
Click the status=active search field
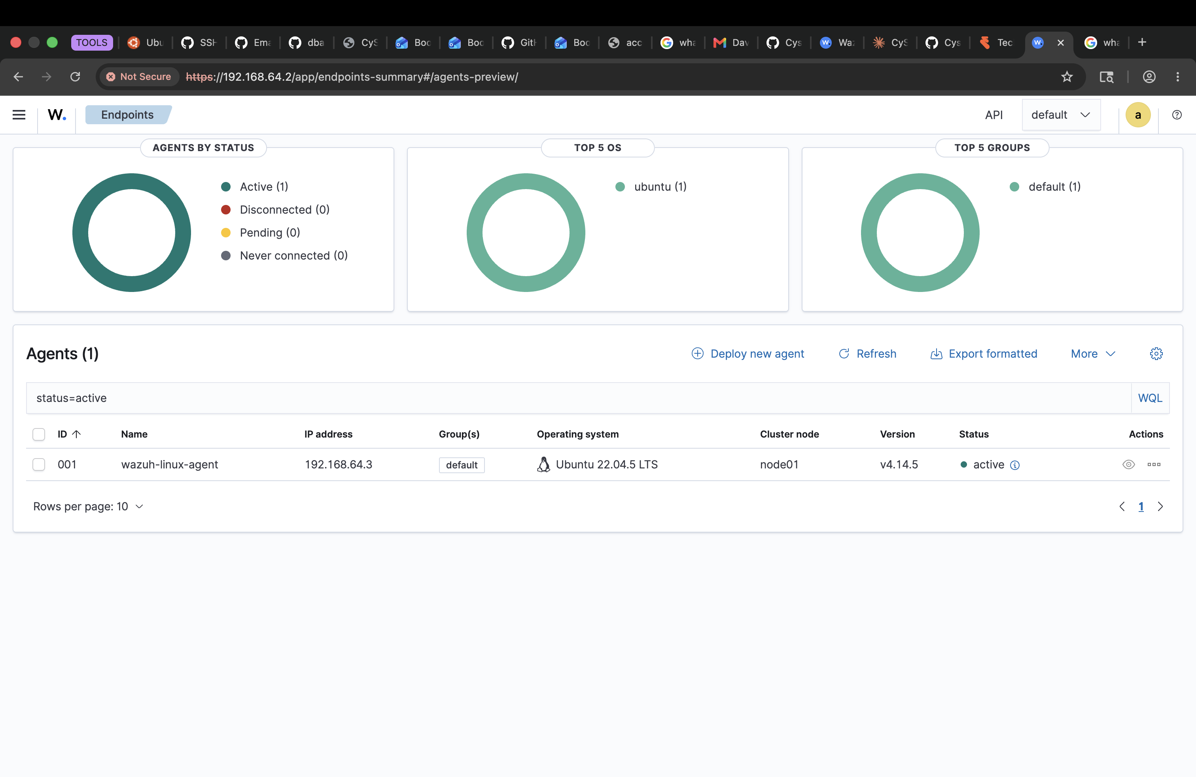pyautogui.click(x=578, y=398)
